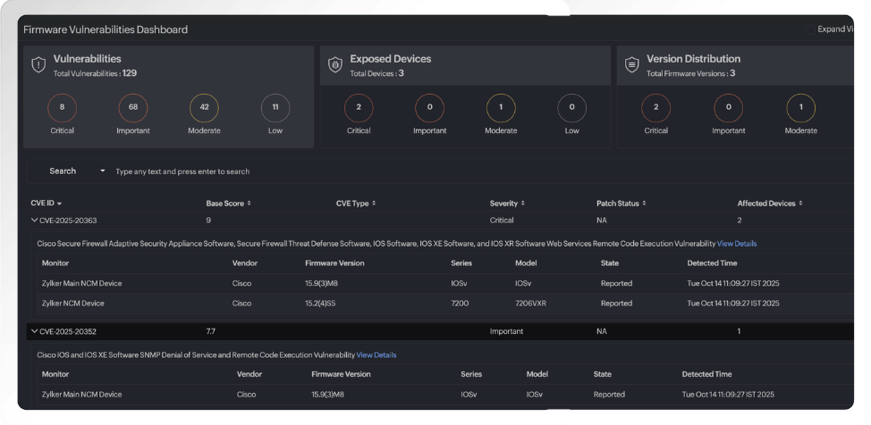Sort by CVE ID column header
This screenshot has width=871, height=425.
[x=47, y=204]
